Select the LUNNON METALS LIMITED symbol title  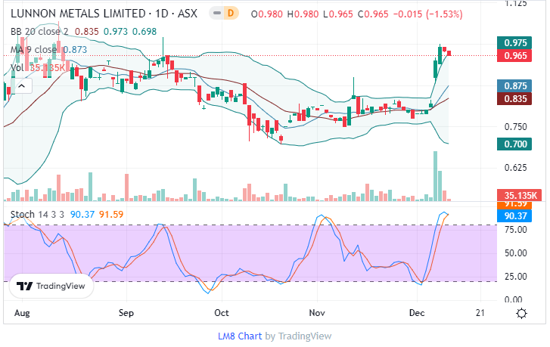click(x=74, y=14)
